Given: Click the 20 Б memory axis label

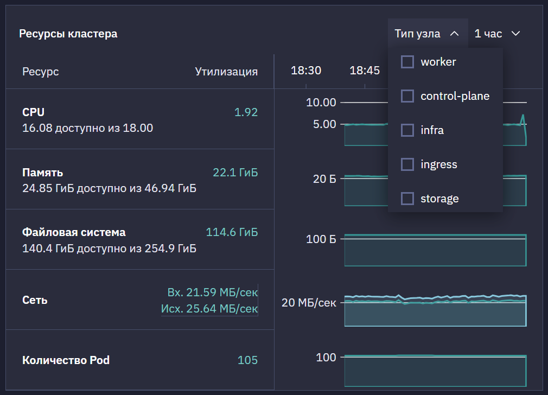Looking at the screenshot, I should click(x=324, y=179).
